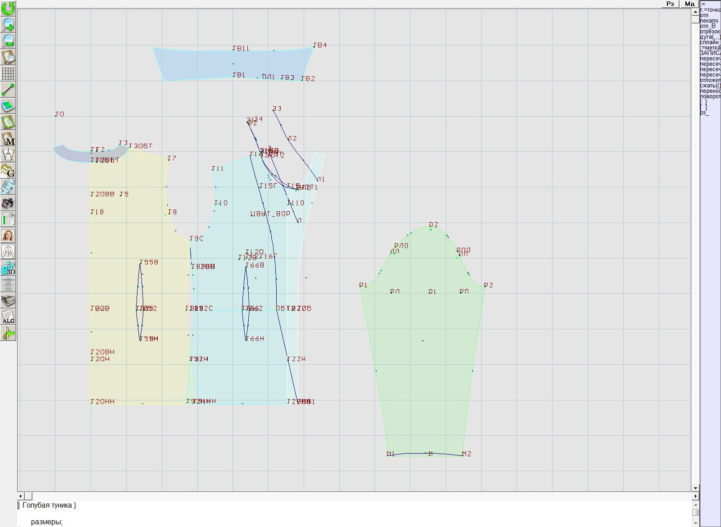Image resolution: width=721 pixels, height=527 pixels.
Task: Open the woman's face portrait icon
Action: point(8,236)
